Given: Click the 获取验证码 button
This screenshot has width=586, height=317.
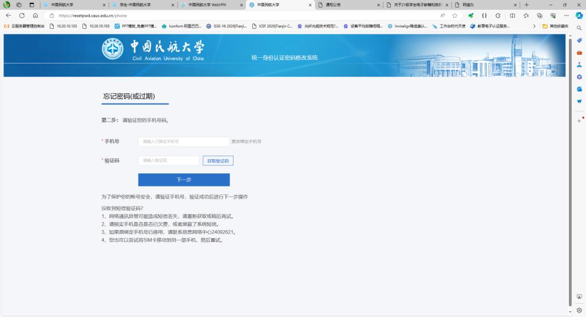Looking at the screenshot, I should [217, 161].
